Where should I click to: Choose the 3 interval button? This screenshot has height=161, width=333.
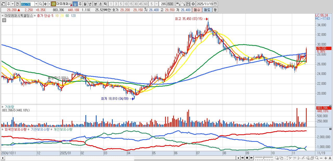click(116, 4)
